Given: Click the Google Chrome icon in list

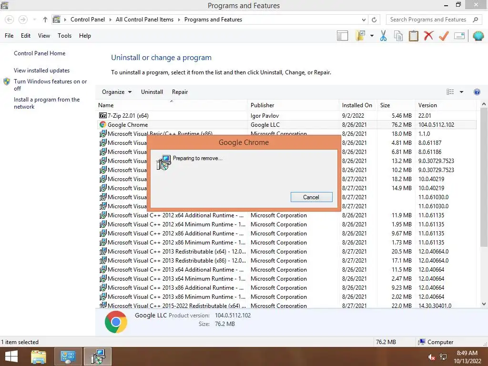Looking at the screenshot, I should 103,124.
